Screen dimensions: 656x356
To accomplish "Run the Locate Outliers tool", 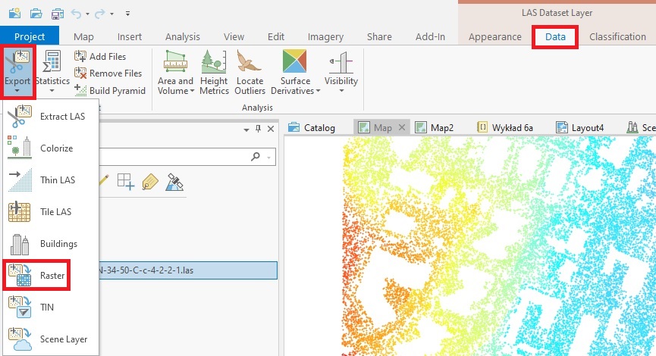I will [250, 73].
